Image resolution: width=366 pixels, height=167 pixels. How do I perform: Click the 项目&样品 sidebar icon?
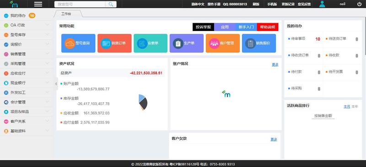coord(6,112)
